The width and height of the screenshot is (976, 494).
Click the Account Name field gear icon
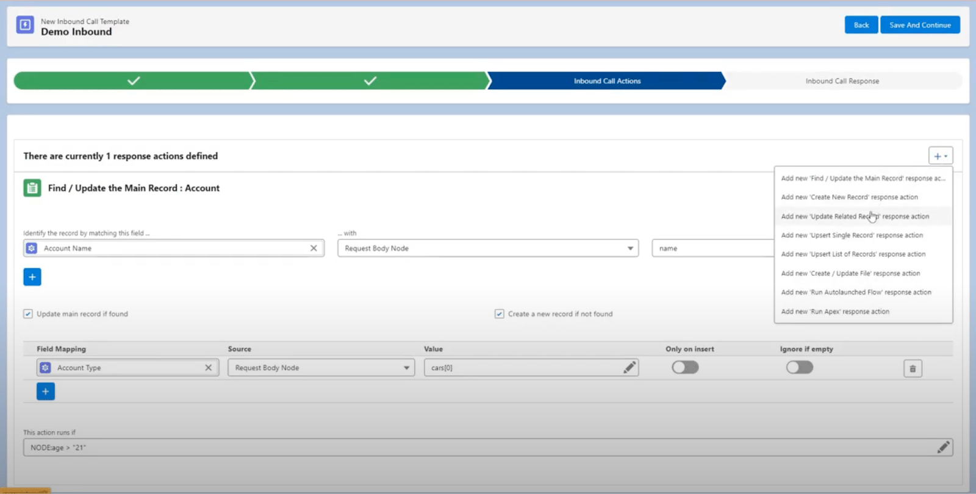click(32, 248)
